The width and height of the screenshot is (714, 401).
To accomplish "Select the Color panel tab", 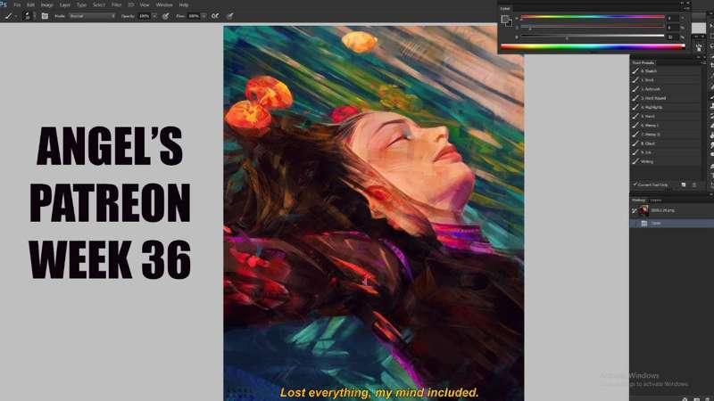I will coord(505,8).
